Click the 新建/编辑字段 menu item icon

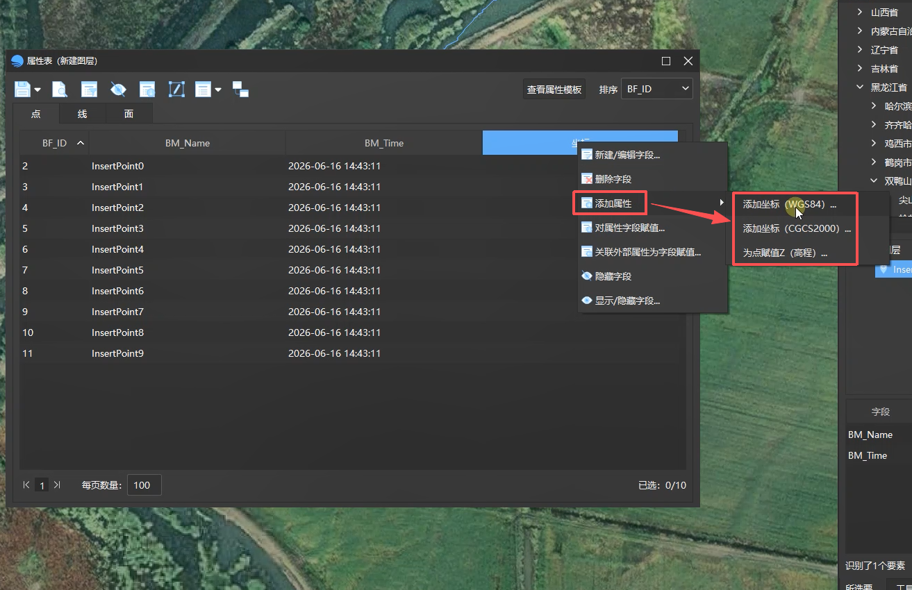coord(587,155)
